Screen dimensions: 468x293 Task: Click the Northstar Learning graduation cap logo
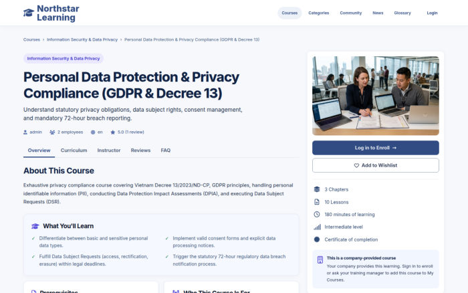tap(29, 13)
